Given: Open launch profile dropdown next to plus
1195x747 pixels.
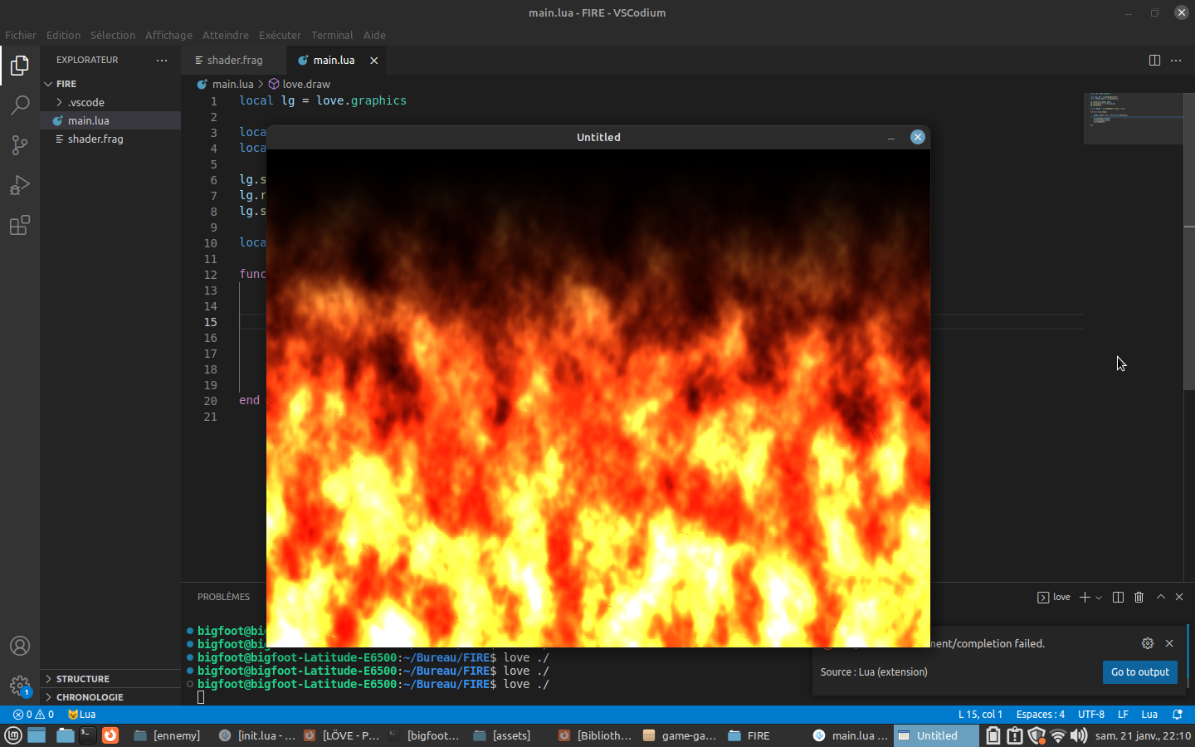Looking at the screenshot, I should click(1099, 598).
